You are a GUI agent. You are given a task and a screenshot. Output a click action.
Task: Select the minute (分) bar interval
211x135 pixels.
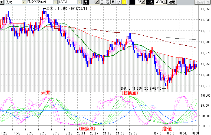click(118, 2)
